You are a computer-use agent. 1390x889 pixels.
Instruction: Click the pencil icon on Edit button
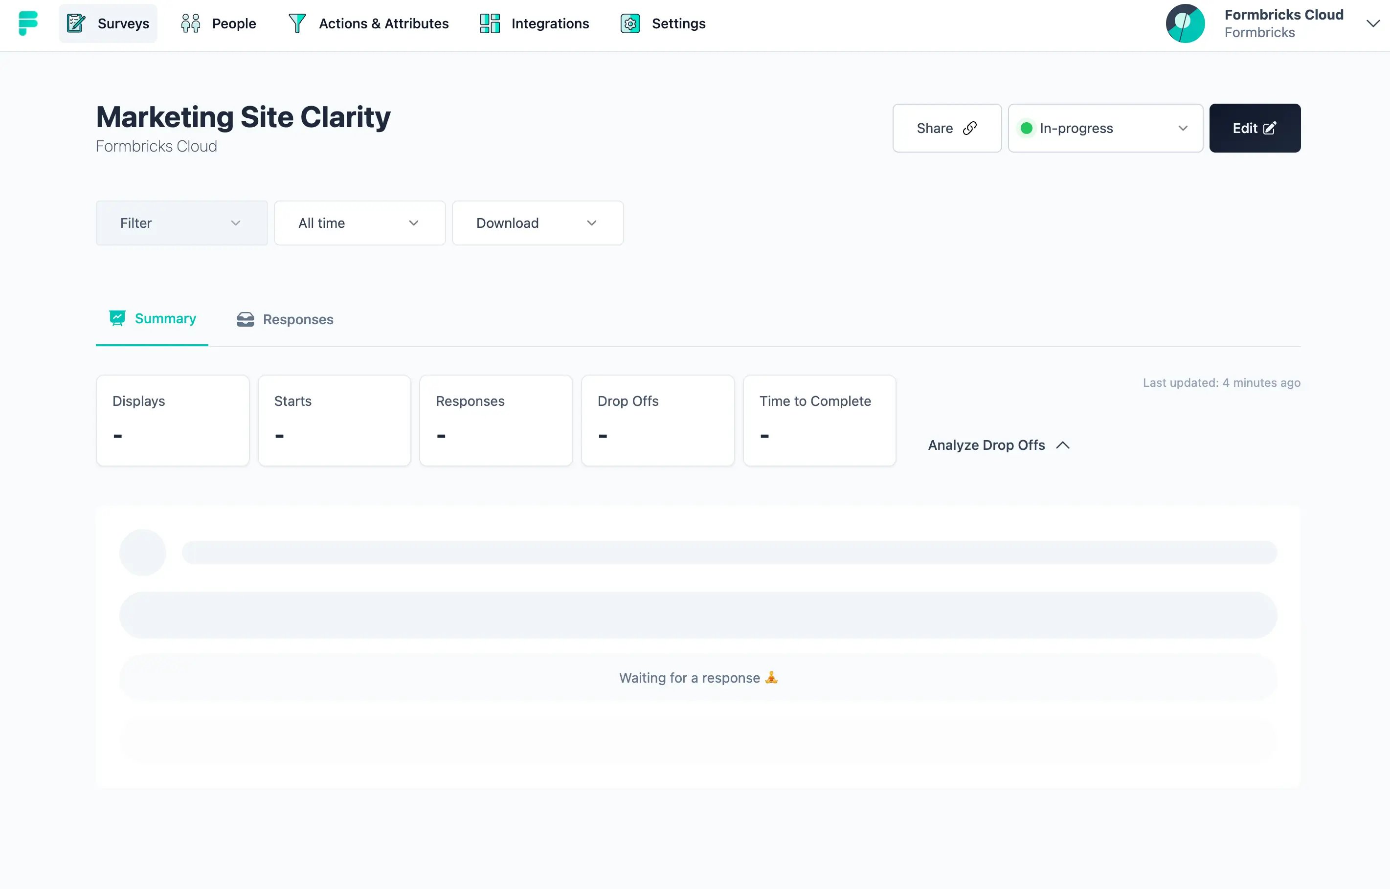point(1270,128)
